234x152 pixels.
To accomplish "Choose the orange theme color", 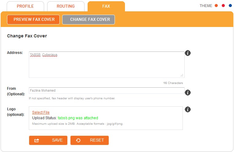I will (216, 6).
